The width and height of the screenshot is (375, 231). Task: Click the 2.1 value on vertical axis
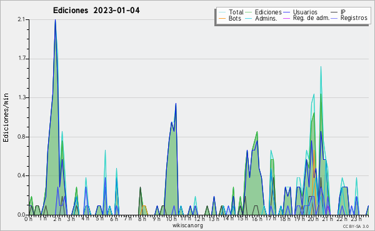pos(21,19)
